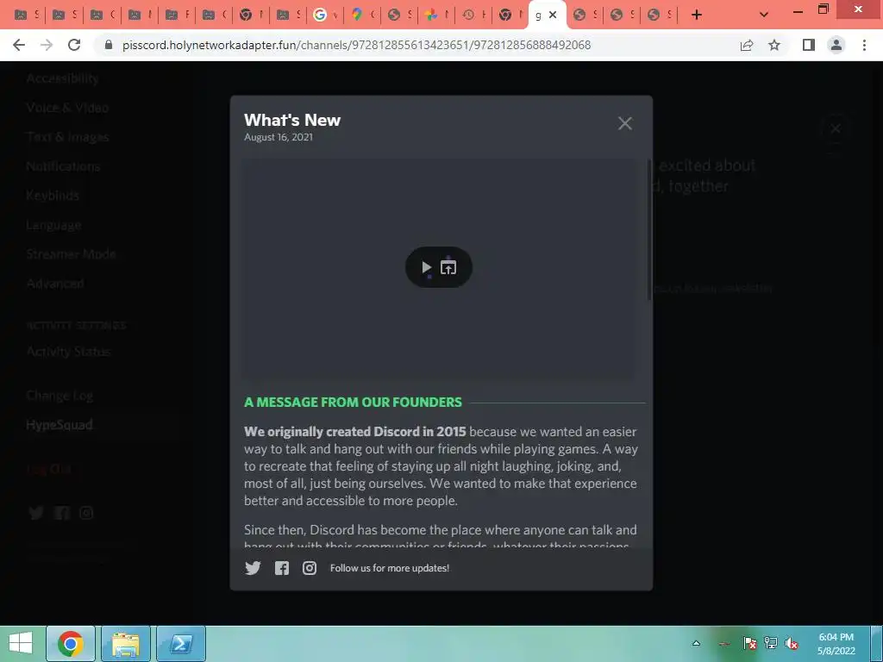This screenshot has width=883, height=662.
Task: Reload the current page
Action: (x=74, y=45)
